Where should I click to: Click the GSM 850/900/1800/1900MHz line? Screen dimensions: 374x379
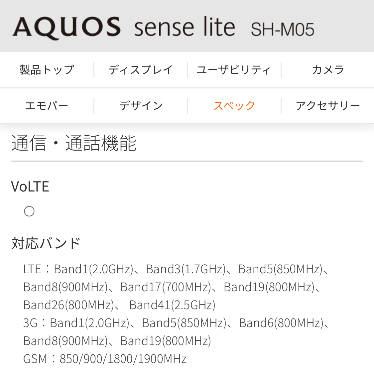(x=105, y=359)
